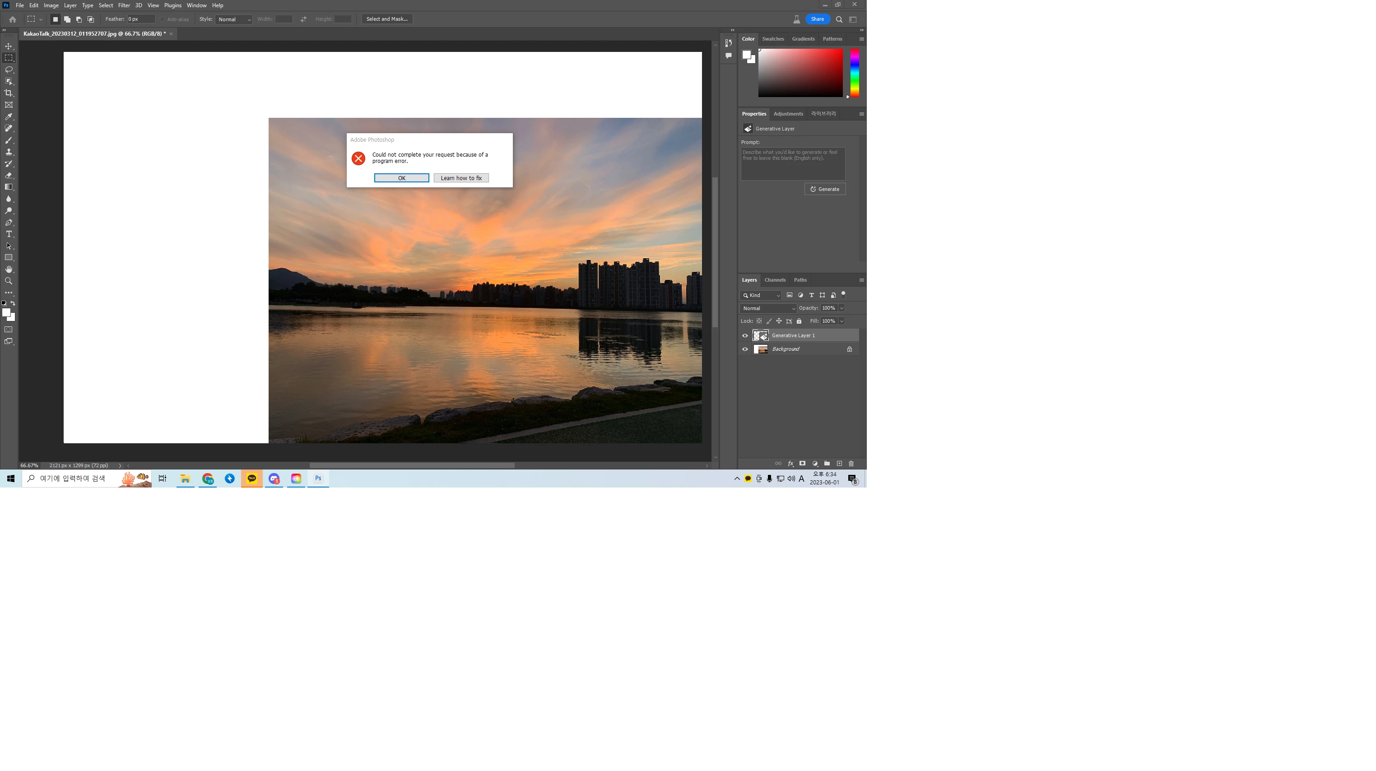Screen dimensions: 1376x771
Task: Select the Zoom tool in toolbar
Action: click(x=9, y=281)
